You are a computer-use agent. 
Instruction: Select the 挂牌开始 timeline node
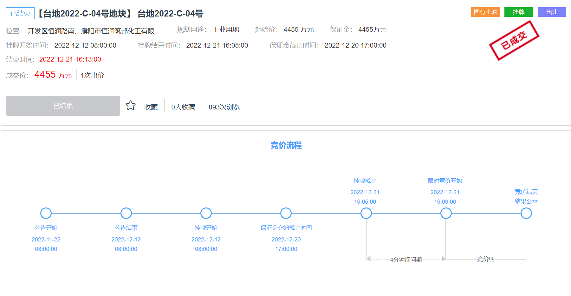(x=206, y=213)
